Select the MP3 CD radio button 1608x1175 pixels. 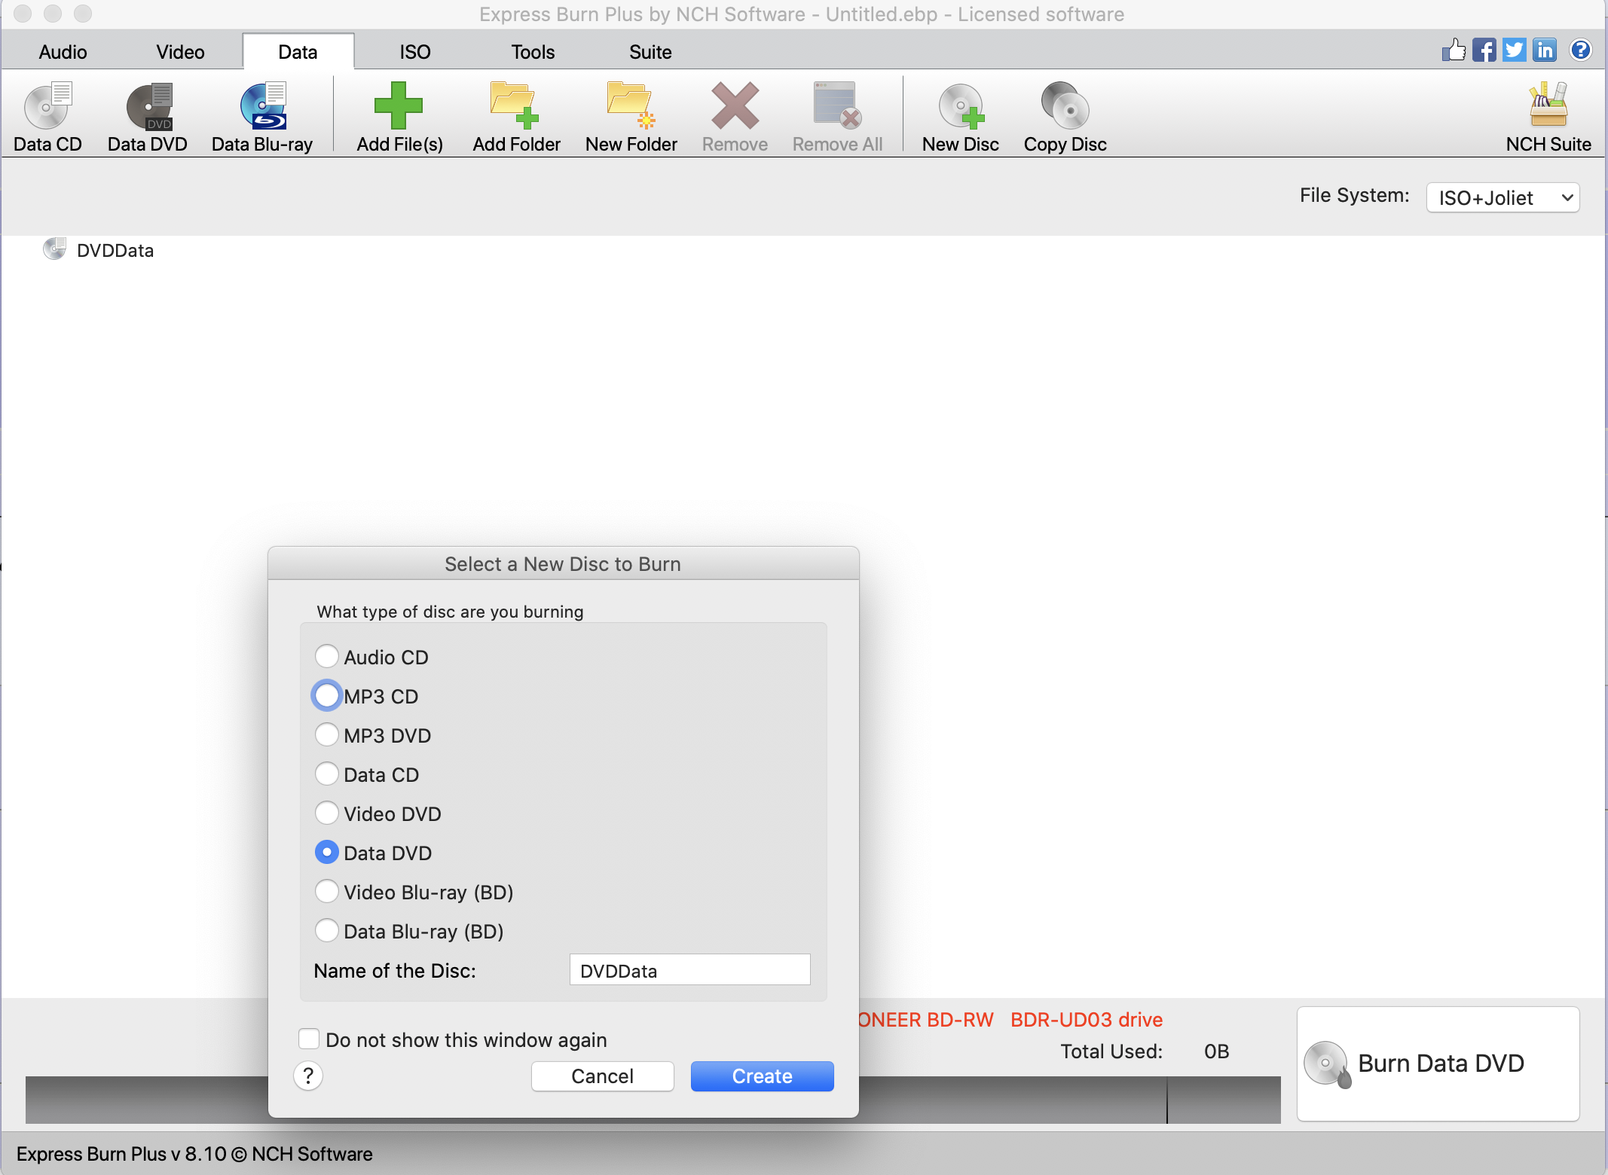[326, 695]
